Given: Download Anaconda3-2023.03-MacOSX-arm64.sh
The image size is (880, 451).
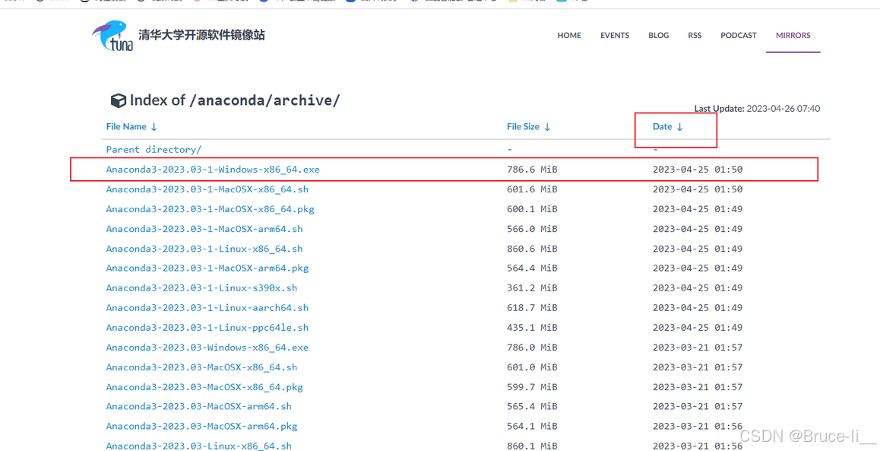Looking at the screenshot, I should click(x=198, y=406).
